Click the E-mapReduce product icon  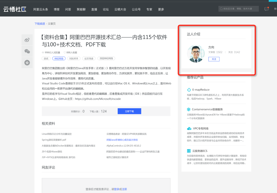[x=189, y=90]
